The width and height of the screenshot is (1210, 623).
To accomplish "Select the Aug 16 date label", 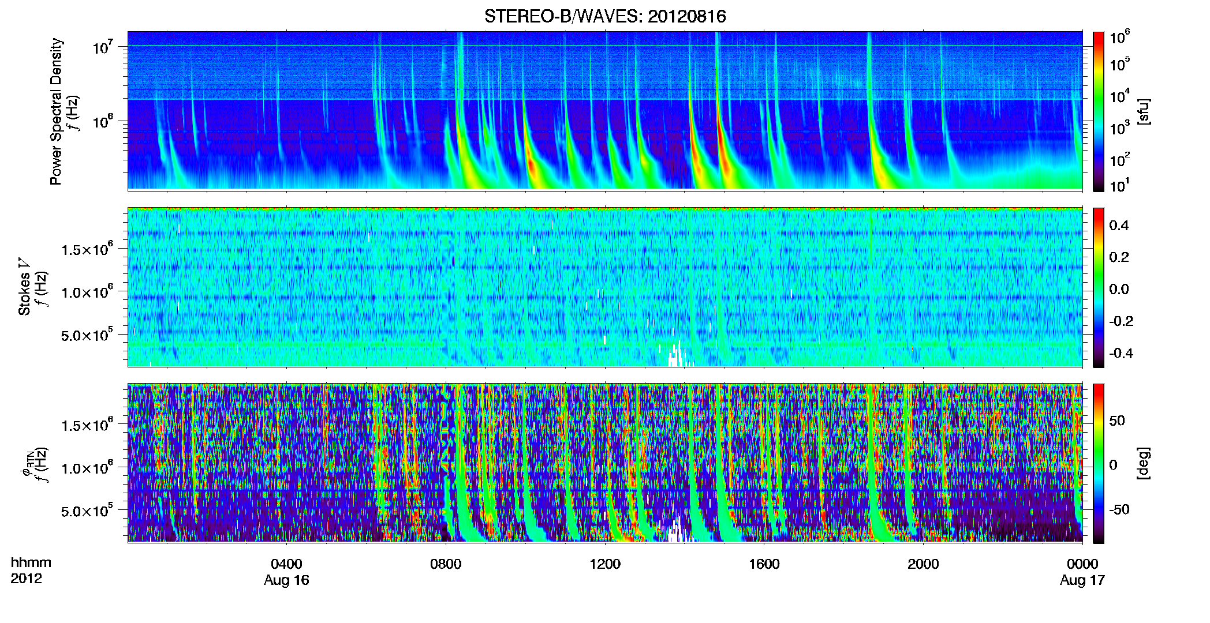I will (x=286, y=580).
